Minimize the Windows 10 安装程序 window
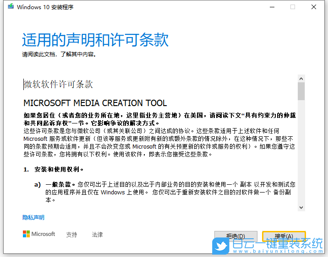Viewport: 328px width, 257px height. coord(271,7)
